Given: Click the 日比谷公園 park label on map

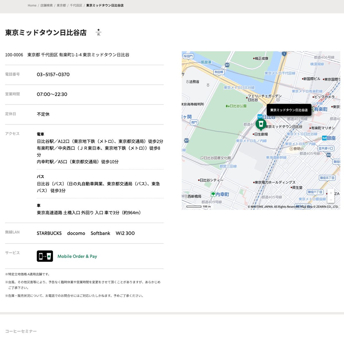Looking at the screenshot, I should coord(236,106).
